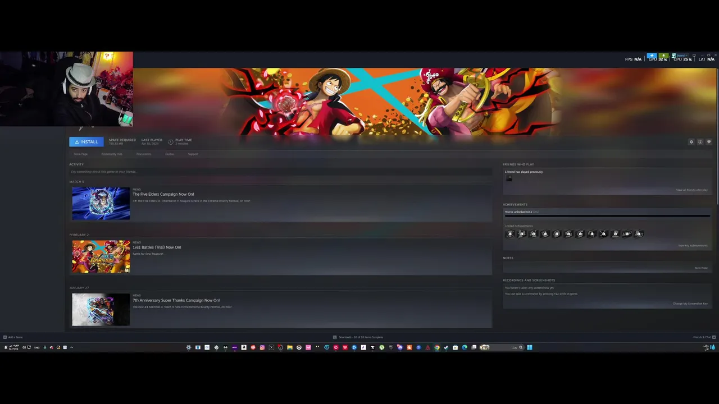Click View My Achievements link
The width and height of the screenshot is (719, 404).
pyautogui.click(x=693, y=246)
